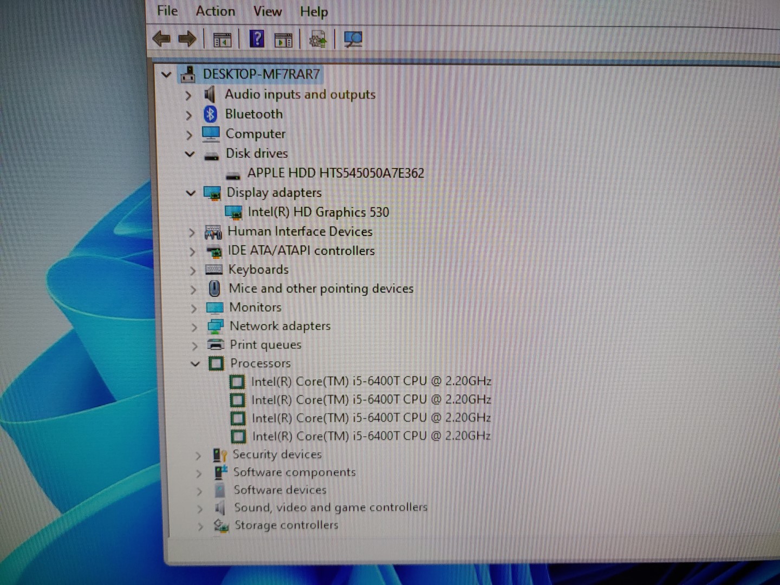Click the IDE ATA/ATAPI controllers icon
Image resolution: width=780 pixels, height=585 pixels.
coord(214,251)
